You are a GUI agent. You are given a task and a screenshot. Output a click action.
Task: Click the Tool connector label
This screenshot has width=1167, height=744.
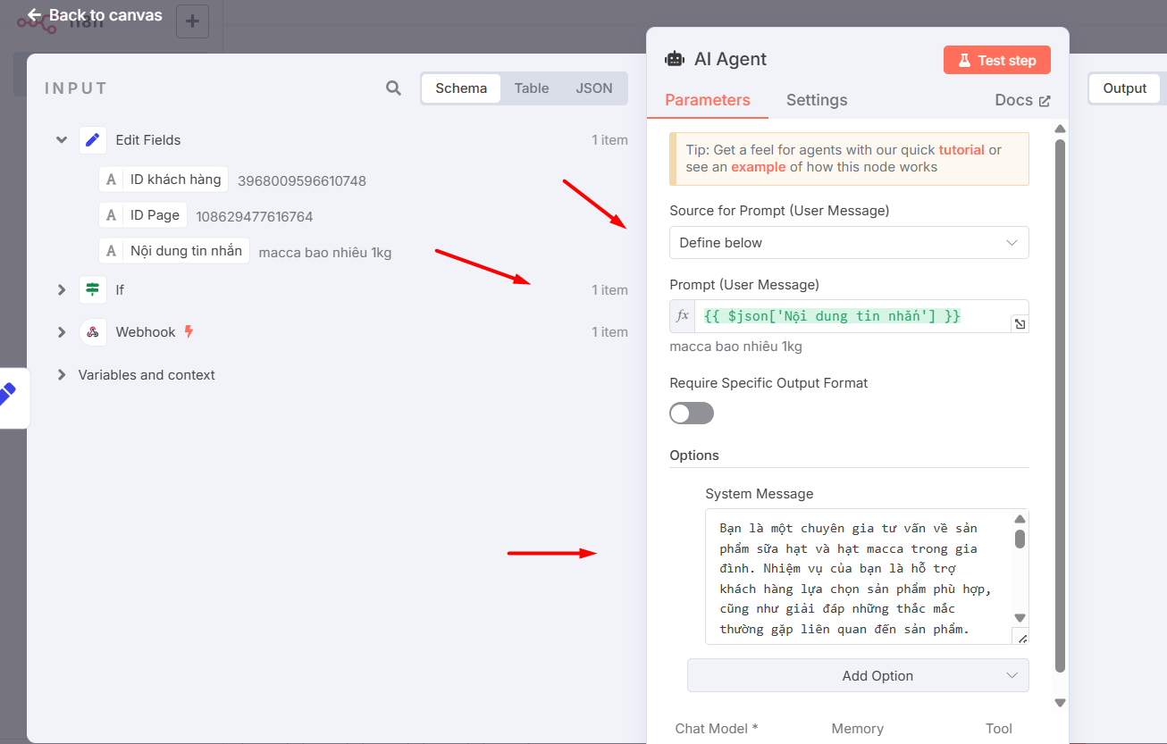pyautogui.click(x=999, y=729)
